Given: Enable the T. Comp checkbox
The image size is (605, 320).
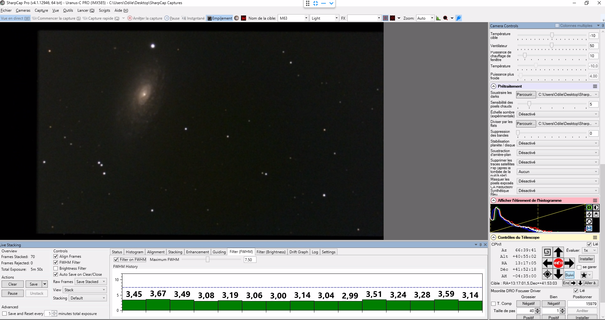Looking at the screenshot, I should pos(493,304).
